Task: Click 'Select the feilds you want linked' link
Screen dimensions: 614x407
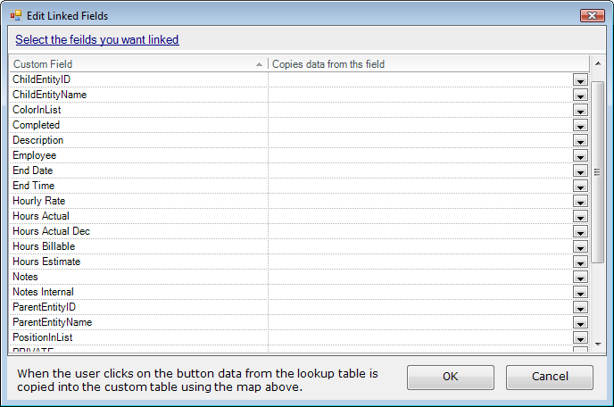Action: coord(97,39)
